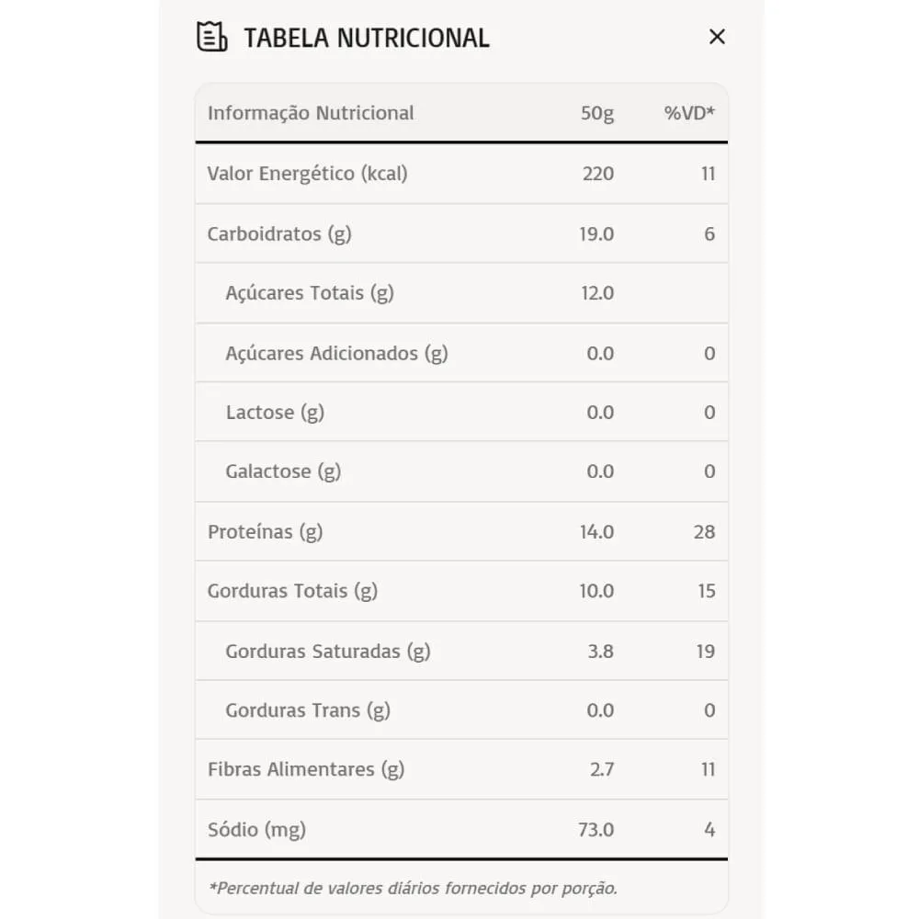Close the Tabela Nutricional panel
919x919 pixels.
click(x=717, y=38)
